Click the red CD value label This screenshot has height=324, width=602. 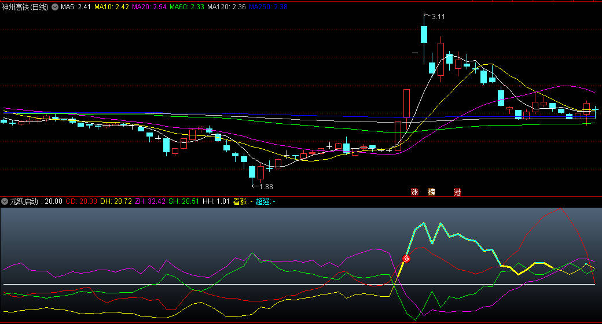click(x=81, y=201)
